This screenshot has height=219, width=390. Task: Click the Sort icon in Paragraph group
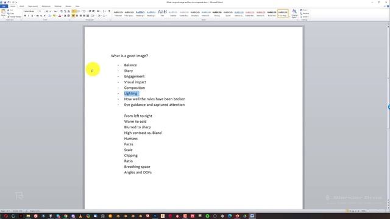104,11
